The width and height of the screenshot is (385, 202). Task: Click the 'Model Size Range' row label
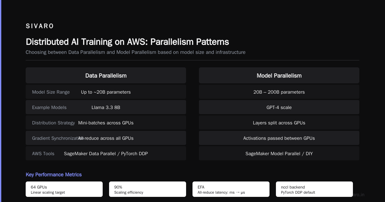(x=51, y=92)
